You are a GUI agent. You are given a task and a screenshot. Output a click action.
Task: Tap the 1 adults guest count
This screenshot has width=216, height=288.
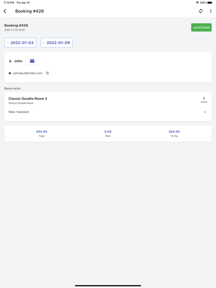(204, 100)
